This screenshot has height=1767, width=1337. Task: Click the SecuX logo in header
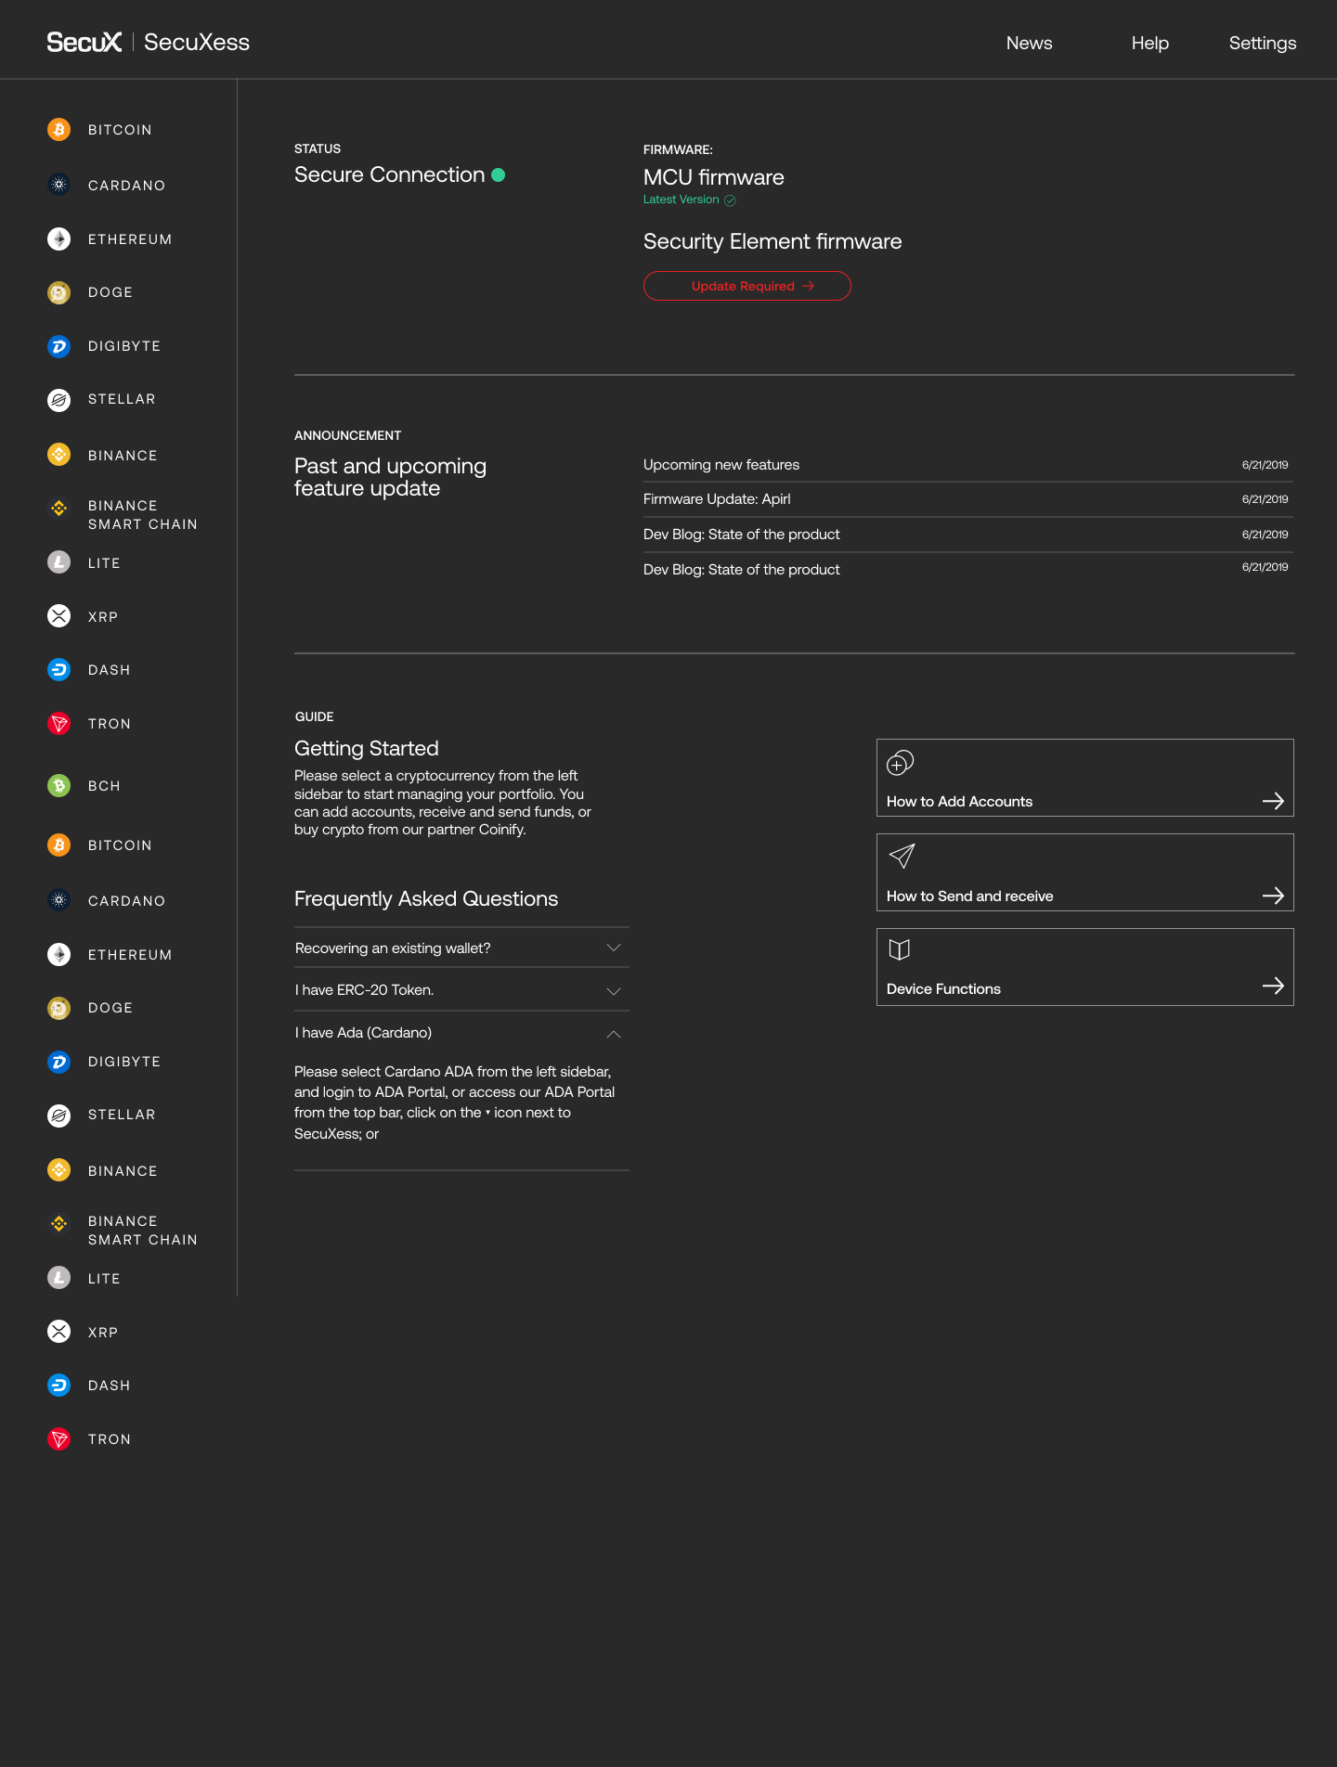(x=84, y=42)
